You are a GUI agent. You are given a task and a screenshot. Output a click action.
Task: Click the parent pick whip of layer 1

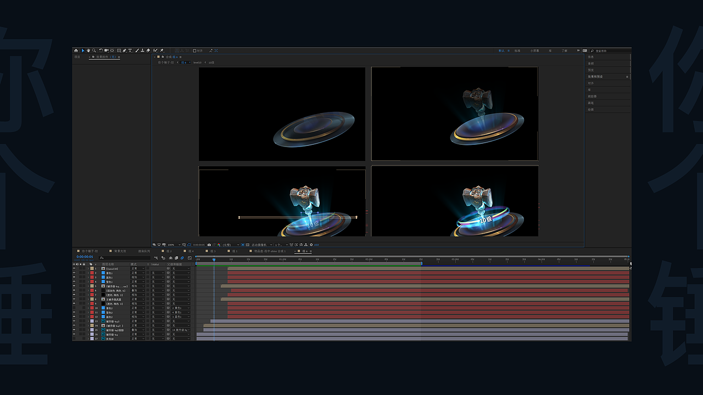169,268
